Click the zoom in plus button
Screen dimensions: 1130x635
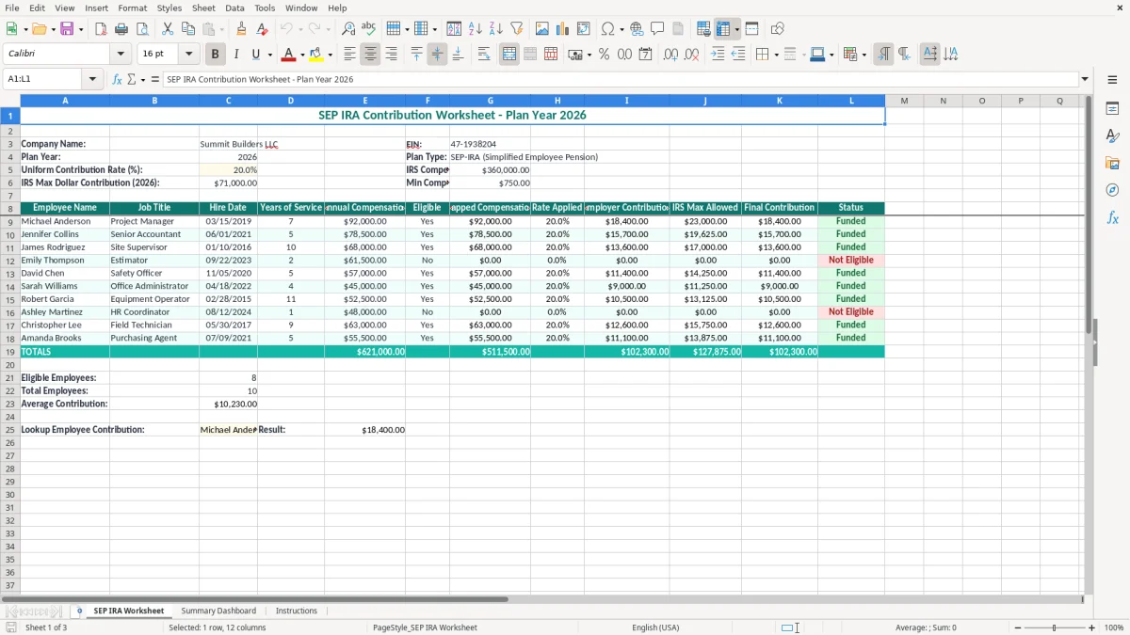pos(1092,627)
